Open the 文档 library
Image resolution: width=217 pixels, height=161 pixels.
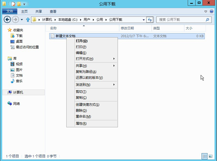17,76
